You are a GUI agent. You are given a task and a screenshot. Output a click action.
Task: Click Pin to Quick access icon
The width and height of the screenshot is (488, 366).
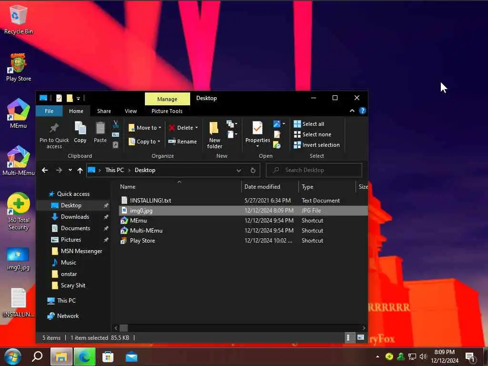point(54,135)
